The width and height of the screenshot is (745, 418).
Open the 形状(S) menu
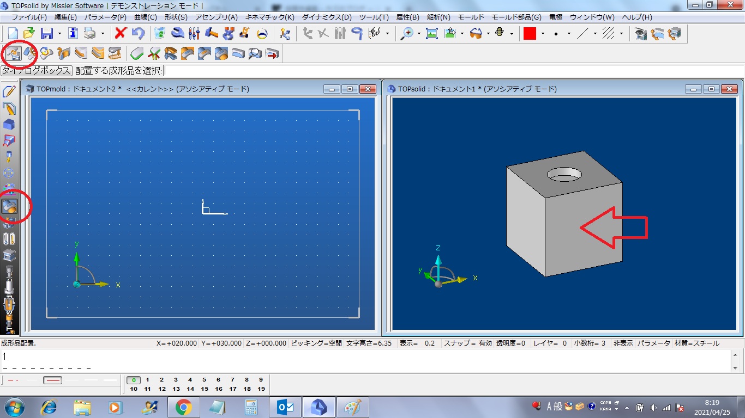tap(176, 17)
